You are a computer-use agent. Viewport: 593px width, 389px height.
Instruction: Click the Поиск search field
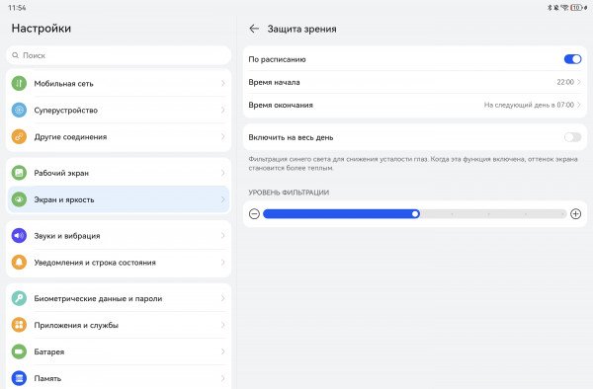[119, 55]
